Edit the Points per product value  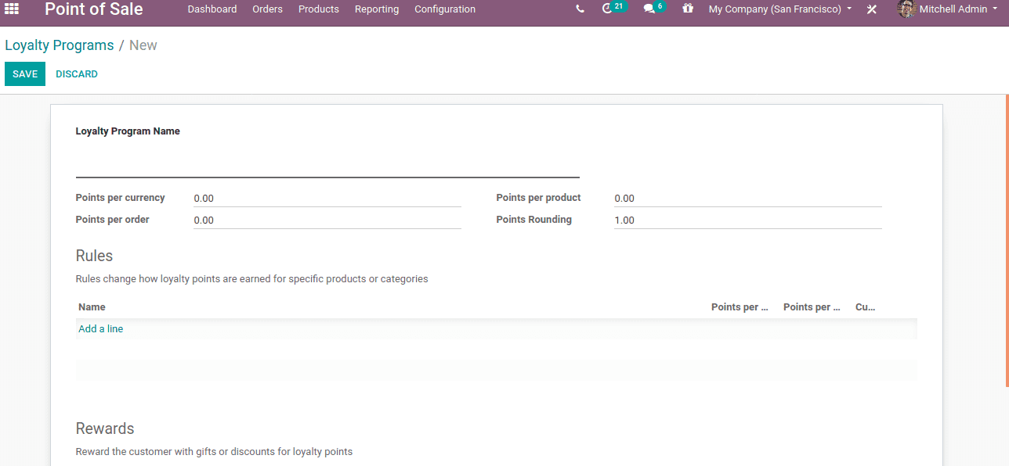[x=748, y=199]
